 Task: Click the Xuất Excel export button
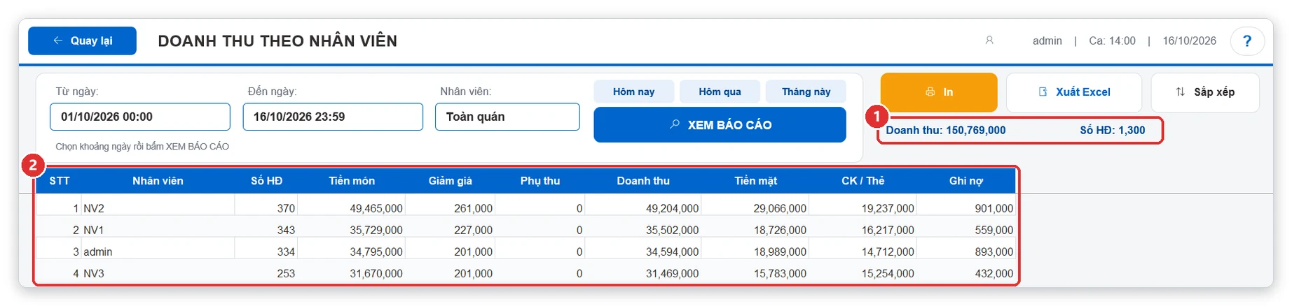1074,92
